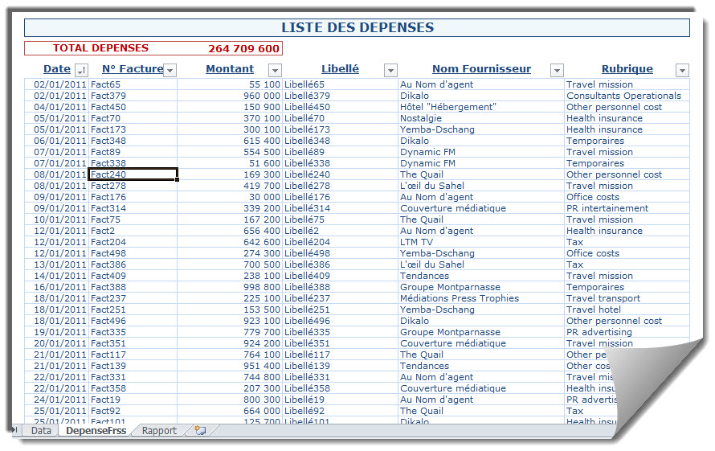The height and width of the screenshot is (451, 715).
Task: Open the Nom Fournisseur filter dropdown
Action: [557, 70]
